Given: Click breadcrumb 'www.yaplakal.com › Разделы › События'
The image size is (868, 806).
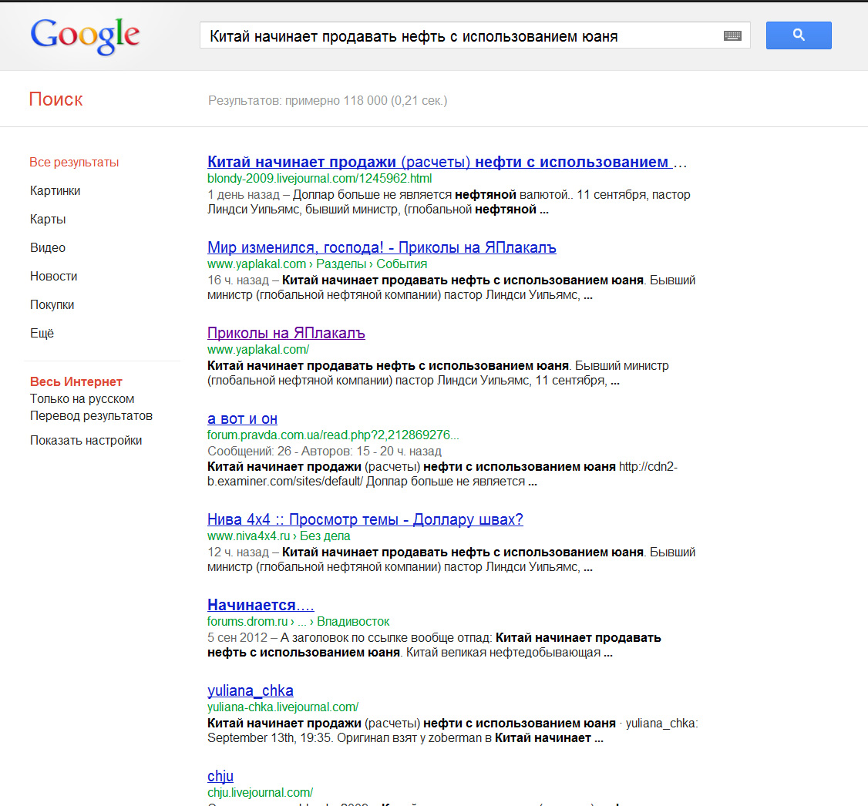Looking at the screenshot, I should (x=317, y=264).
